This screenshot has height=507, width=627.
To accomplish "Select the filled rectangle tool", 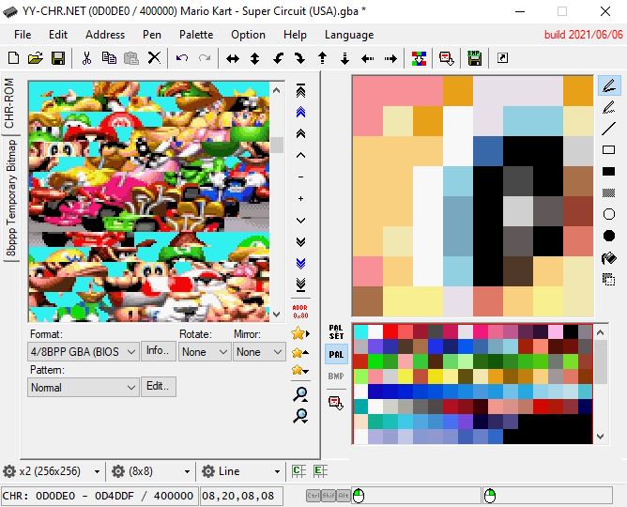I will 608,172.
